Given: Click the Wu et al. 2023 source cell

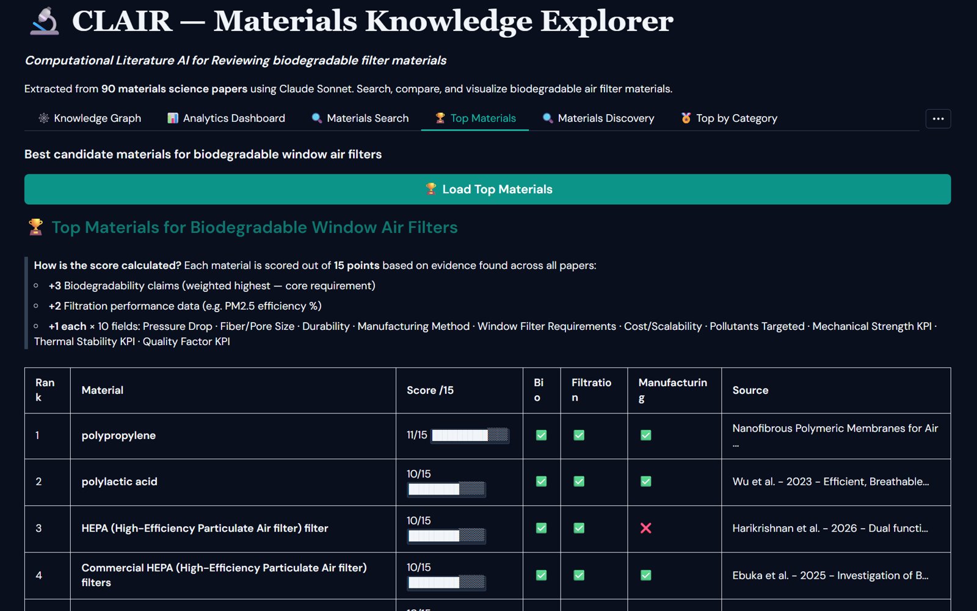Looking at the screenshot, I should (836, 482).
